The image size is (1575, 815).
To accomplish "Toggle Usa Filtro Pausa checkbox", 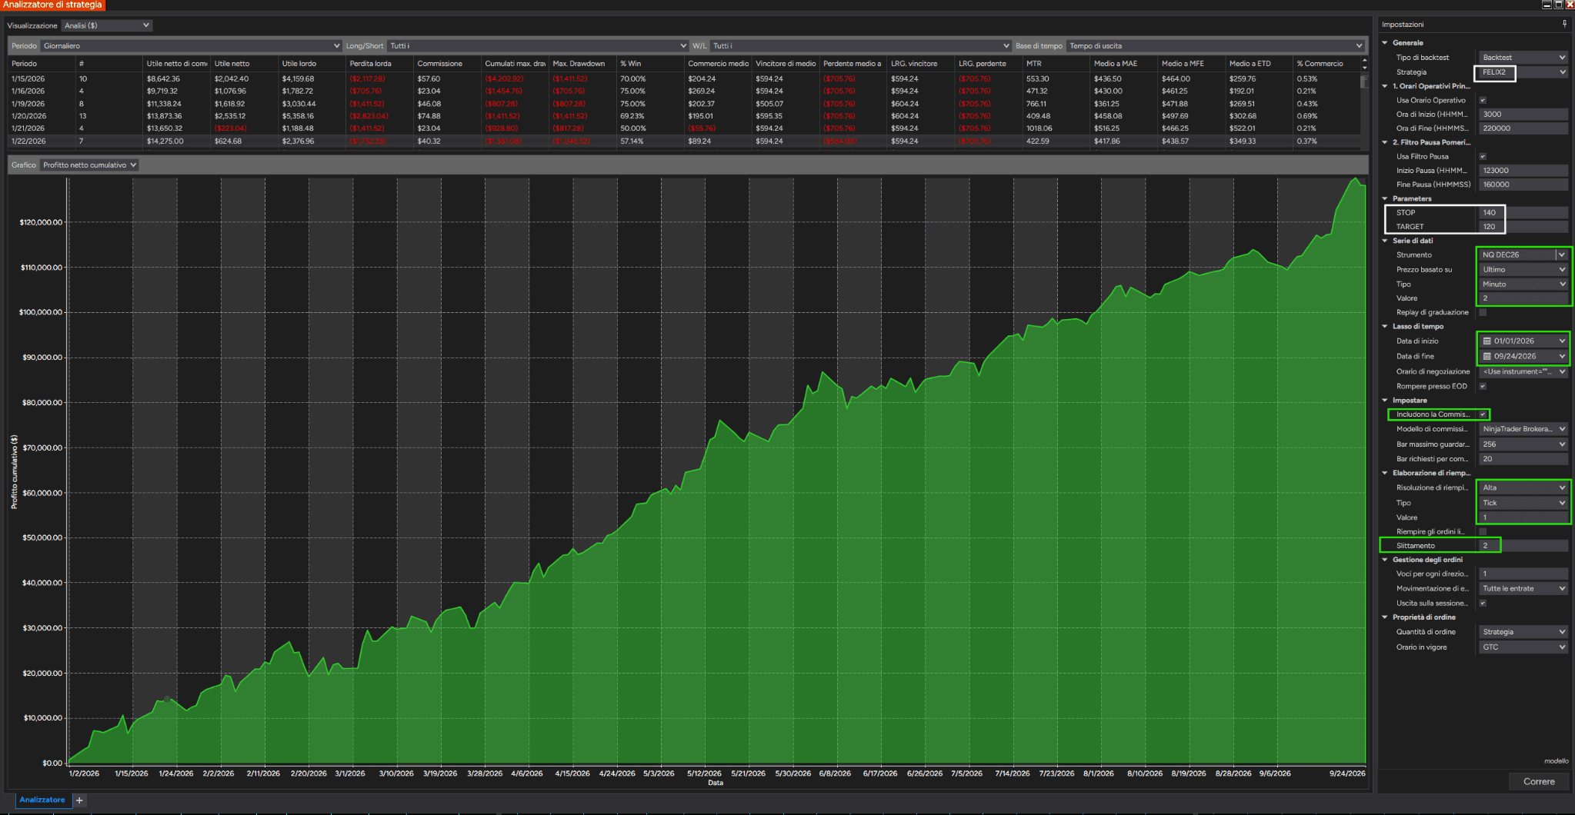I will [1483, 156].
